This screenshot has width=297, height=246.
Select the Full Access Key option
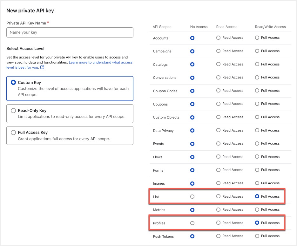[13, 133]
